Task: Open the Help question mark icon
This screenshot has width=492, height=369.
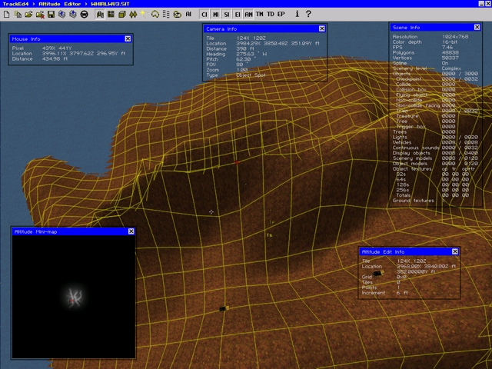Action: pyautogui.click(x=308, y=14)
